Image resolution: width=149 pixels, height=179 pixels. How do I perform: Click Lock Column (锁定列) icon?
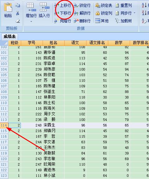[x=98, y=13]
